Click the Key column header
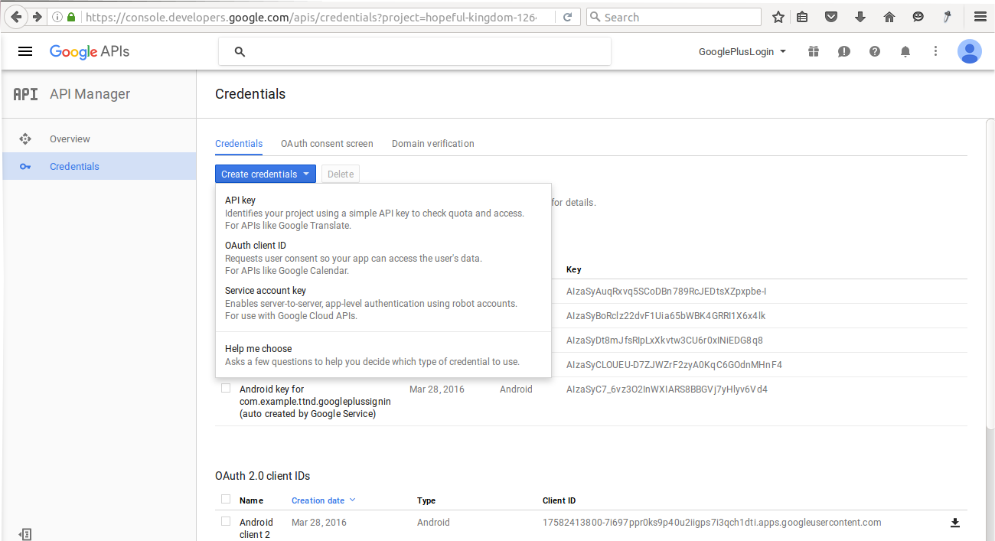The height and width of the screenshot is (541, 995). pyautogui.click(x=574, y=270)
